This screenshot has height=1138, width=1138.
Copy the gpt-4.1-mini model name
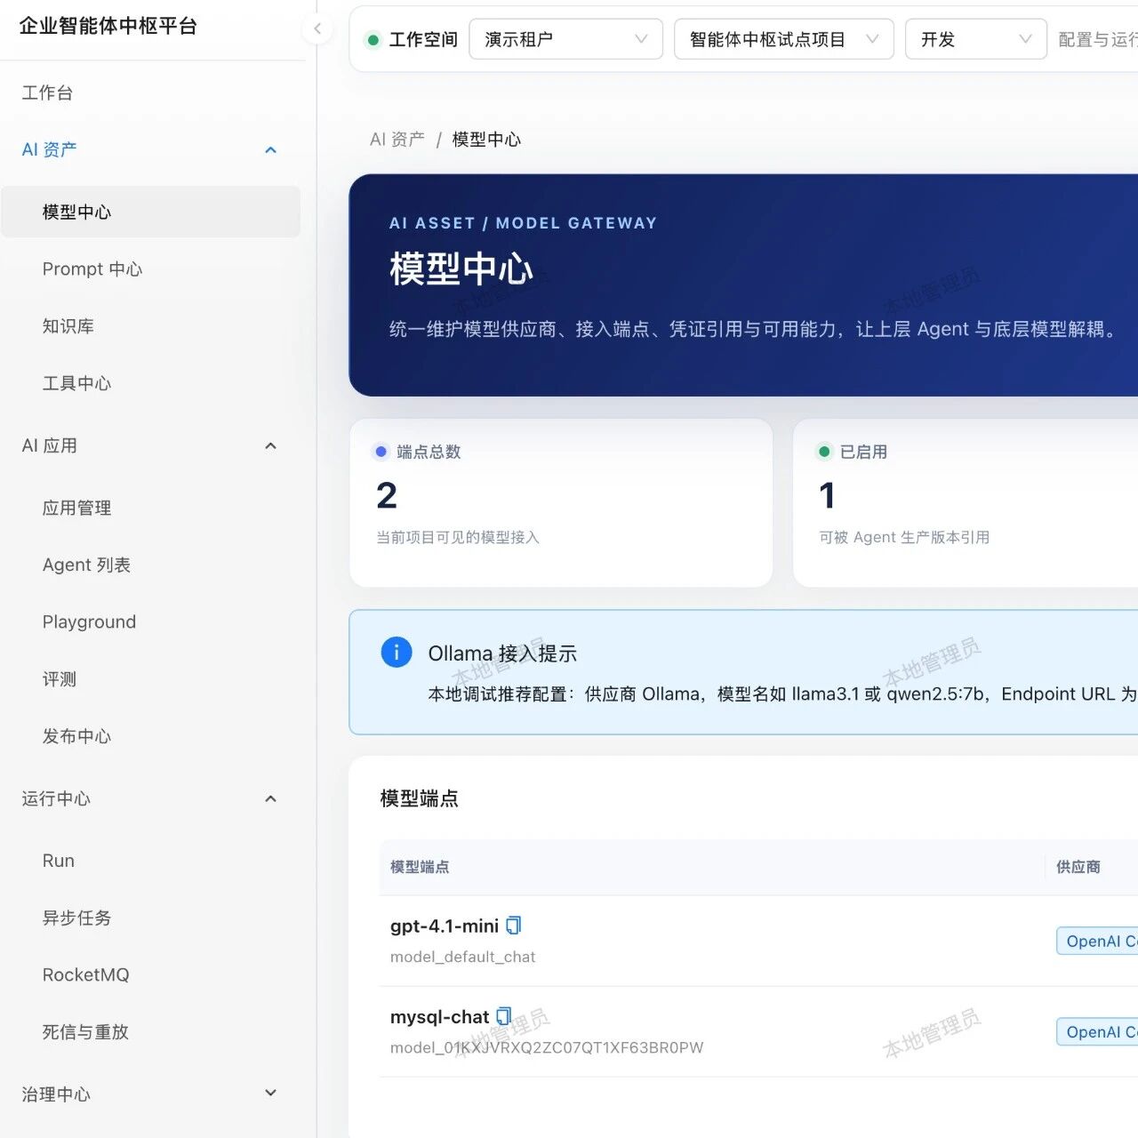tap(514, 926)
